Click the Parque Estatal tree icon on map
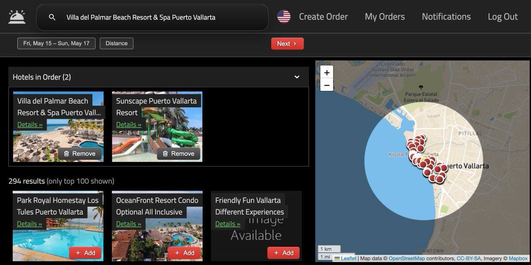The height and width of the screenshot is (265, 531). tap(420, 87)
